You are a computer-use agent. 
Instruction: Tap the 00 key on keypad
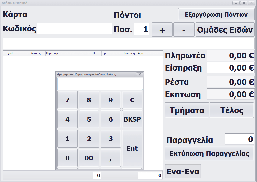coord(89,158)
